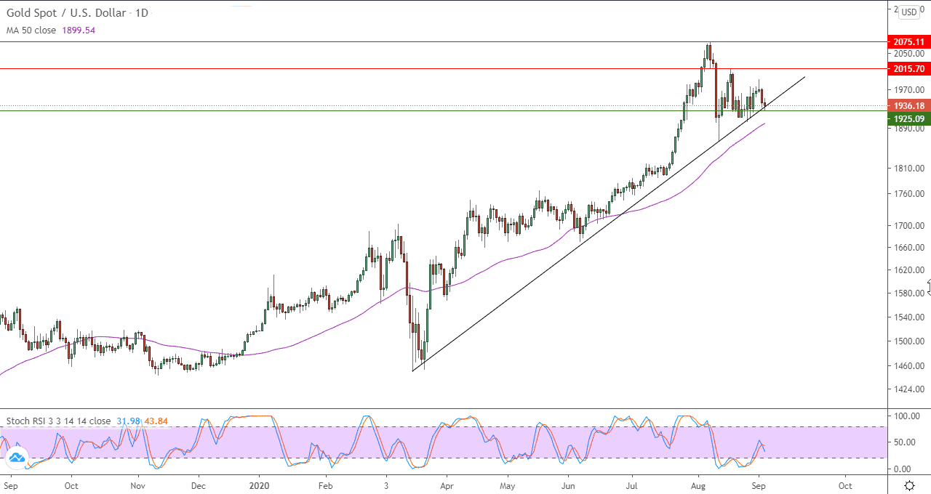Click the TradingView cloud logo icon
This screenshot has height=494, width=931.
click(x=16, y=458)
